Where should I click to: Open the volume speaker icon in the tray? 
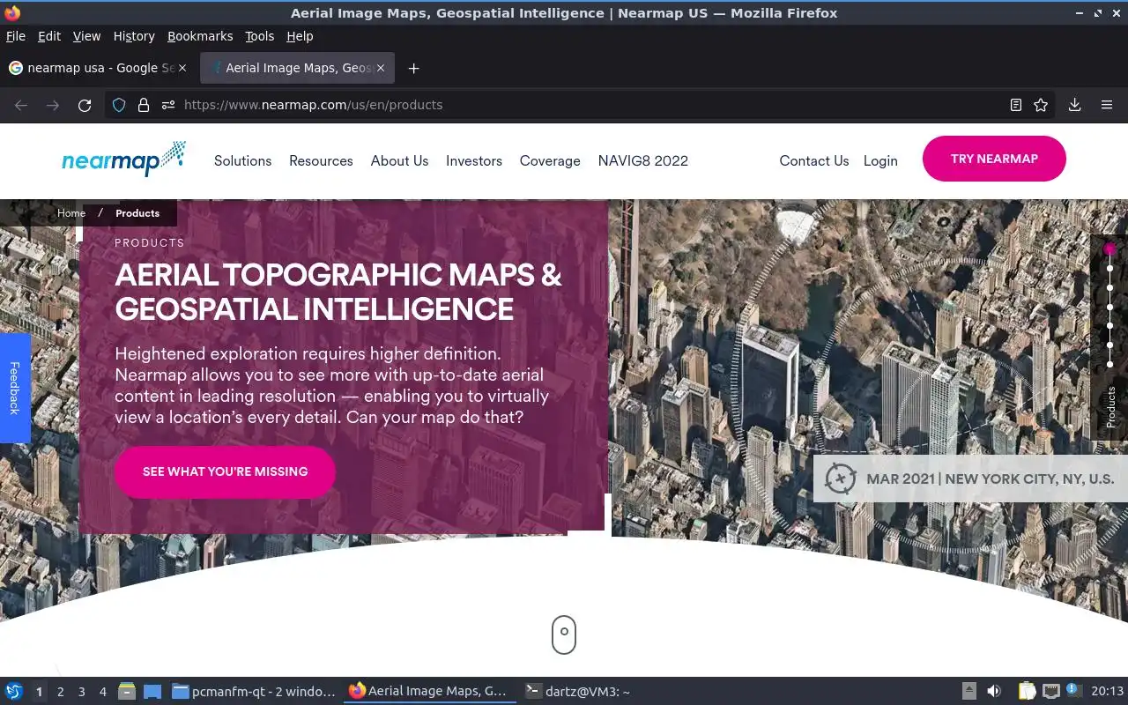(994, 691)
